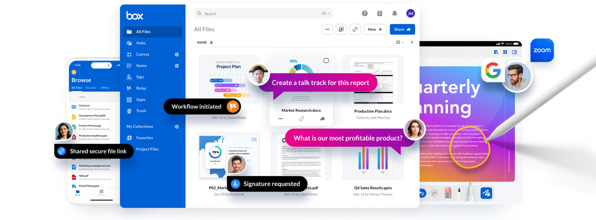Collapse the side panel chevron
Screen dimensions: 596x220
412,42
